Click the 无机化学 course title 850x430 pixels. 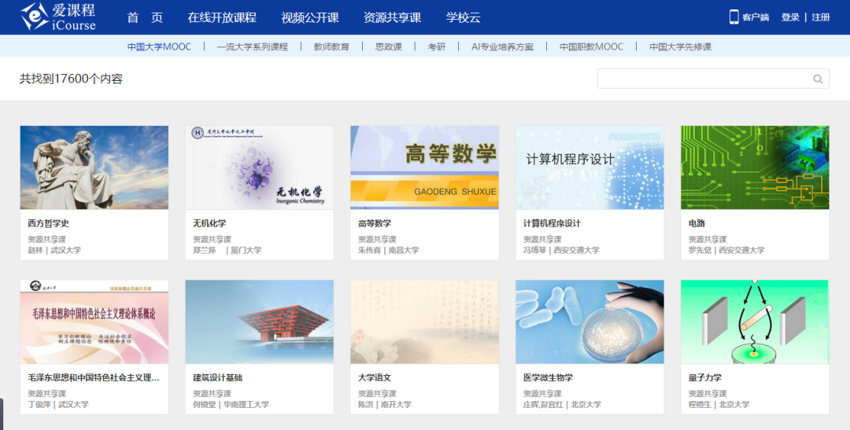[209, 223]
